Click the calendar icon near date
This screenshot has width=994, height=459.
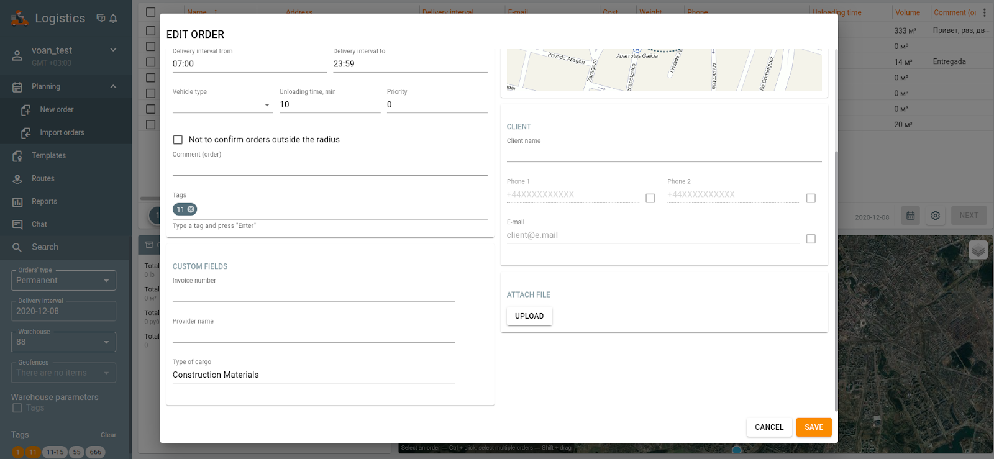tap(910, 216)
